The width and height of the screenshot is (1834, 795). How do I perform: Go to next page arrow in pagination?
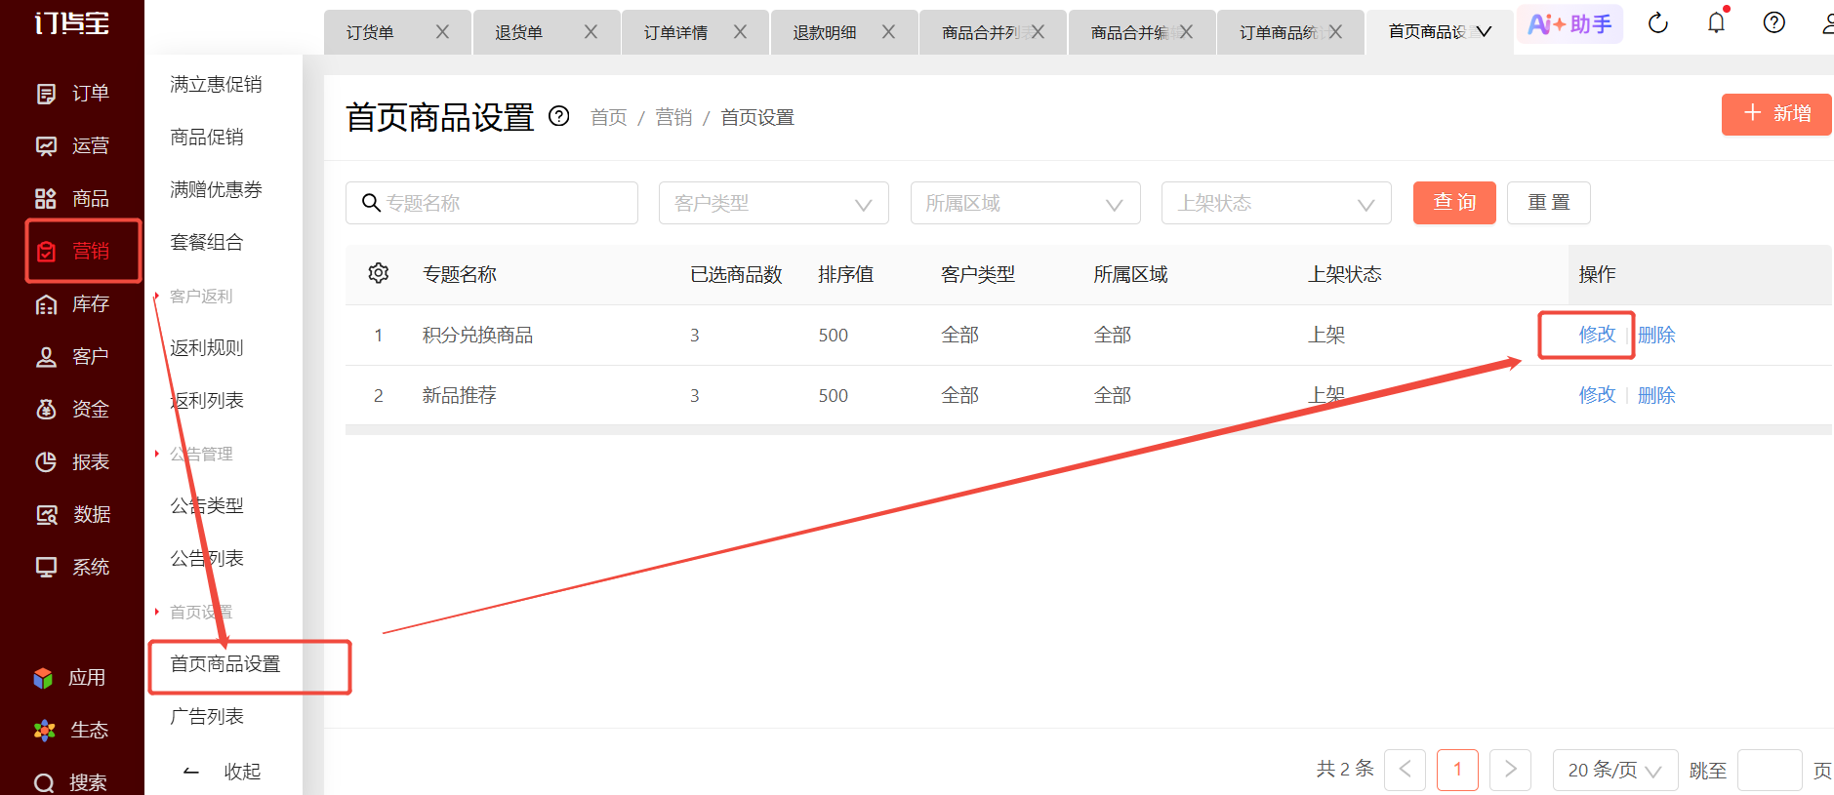pyautogui.click(x=1510, y=771)
